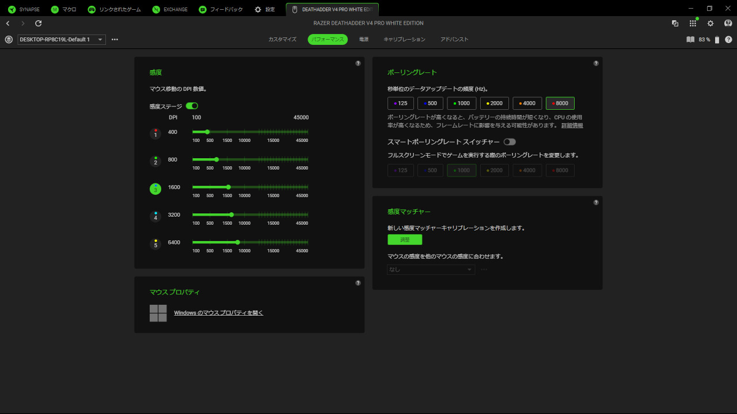Click the 1600 DPI value field
The height and width of the screenshot is (414, 737).
tap(174, 187)
